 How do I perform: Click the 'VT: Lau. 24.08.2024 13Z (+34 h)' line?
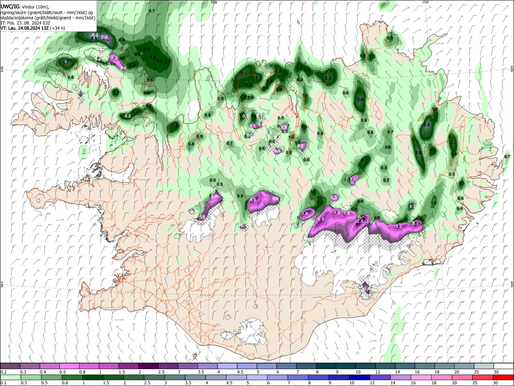[x=32, y=28]
